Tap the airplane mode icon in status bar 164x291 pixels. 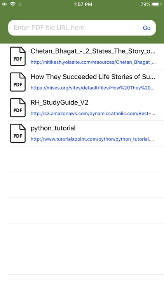(5, 4)
